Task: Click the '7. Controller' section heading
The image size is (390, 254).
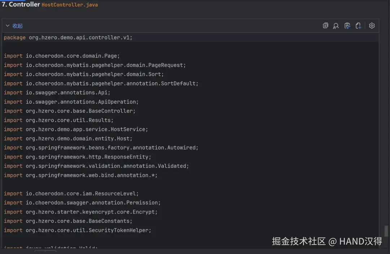Action: pos(21,5)
